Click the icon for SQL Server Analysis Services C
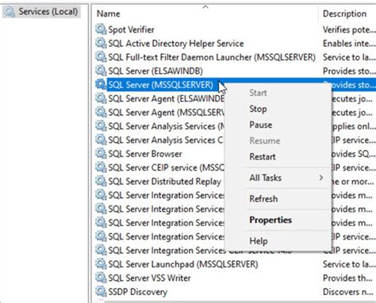This screenshot has width=376, height=303. pos(101,140)
